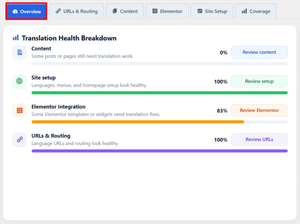Click the purple URLs & Routing progress bar
This screenshot has height=224, width=300.
tap(160, 151)
